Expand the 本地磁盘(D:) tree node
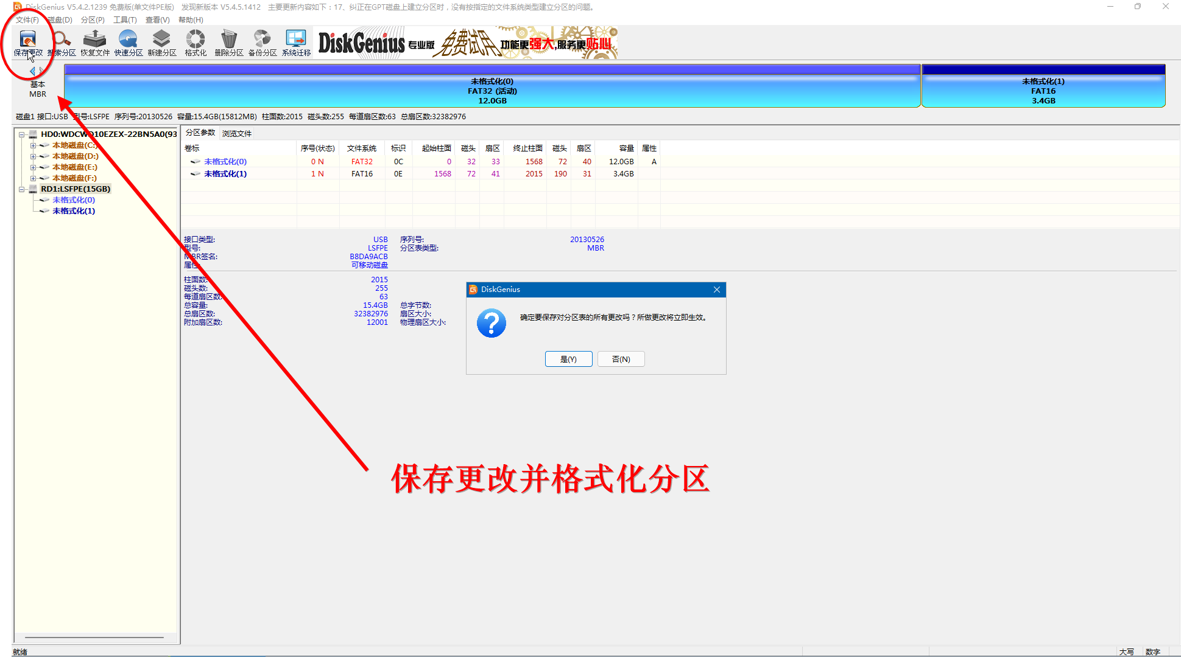This screenshot has height=657, width=1181. (x=33, y=156)
